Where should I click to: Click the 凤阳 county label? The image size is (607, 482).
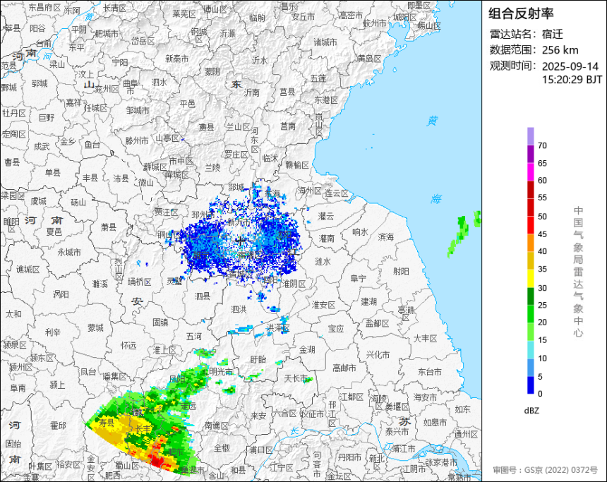pos(177,379)
